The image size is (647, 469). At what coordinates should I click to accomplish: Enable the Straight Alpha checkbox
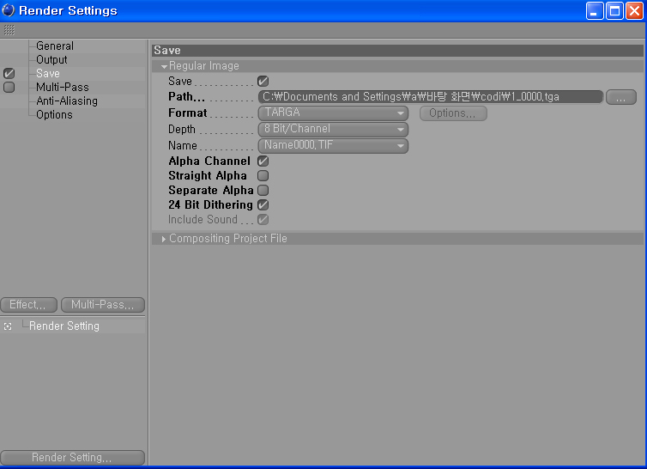point(263,175)
